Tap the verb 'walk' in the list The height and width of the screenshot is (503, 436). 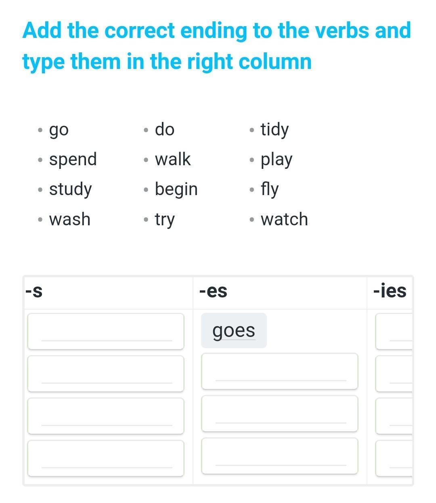173,159
